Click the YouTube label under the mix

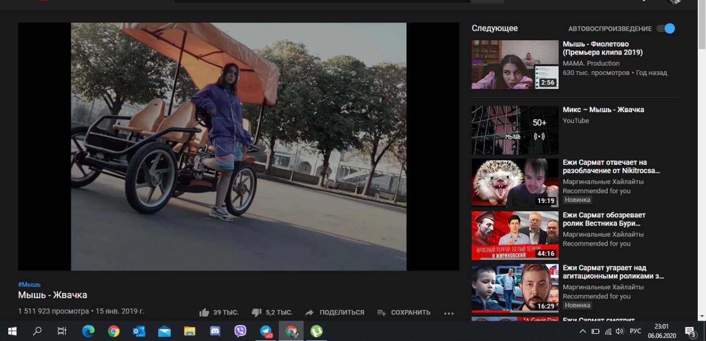tap(576, 121)
